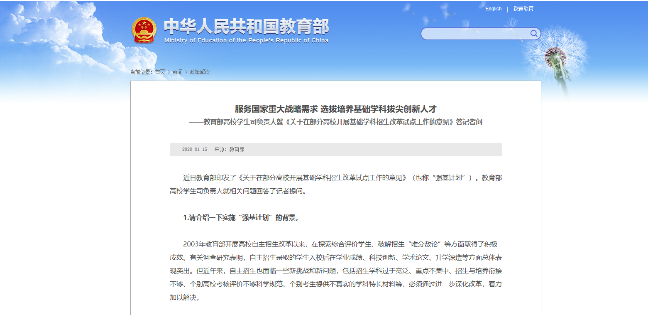Click the article headline 服务国家重大战略需求
Screen dimensions: 648x315
coord(335,109)
